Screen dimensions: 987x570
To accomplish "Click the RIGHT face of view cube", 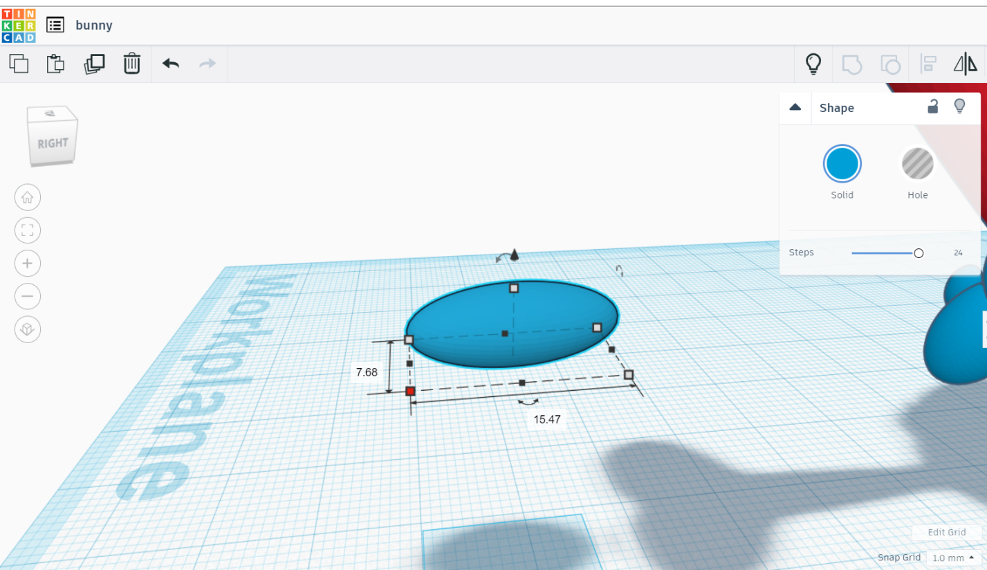I will (x=52, y=142).
